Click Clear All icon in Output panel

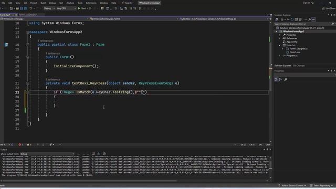pos(93,154)
